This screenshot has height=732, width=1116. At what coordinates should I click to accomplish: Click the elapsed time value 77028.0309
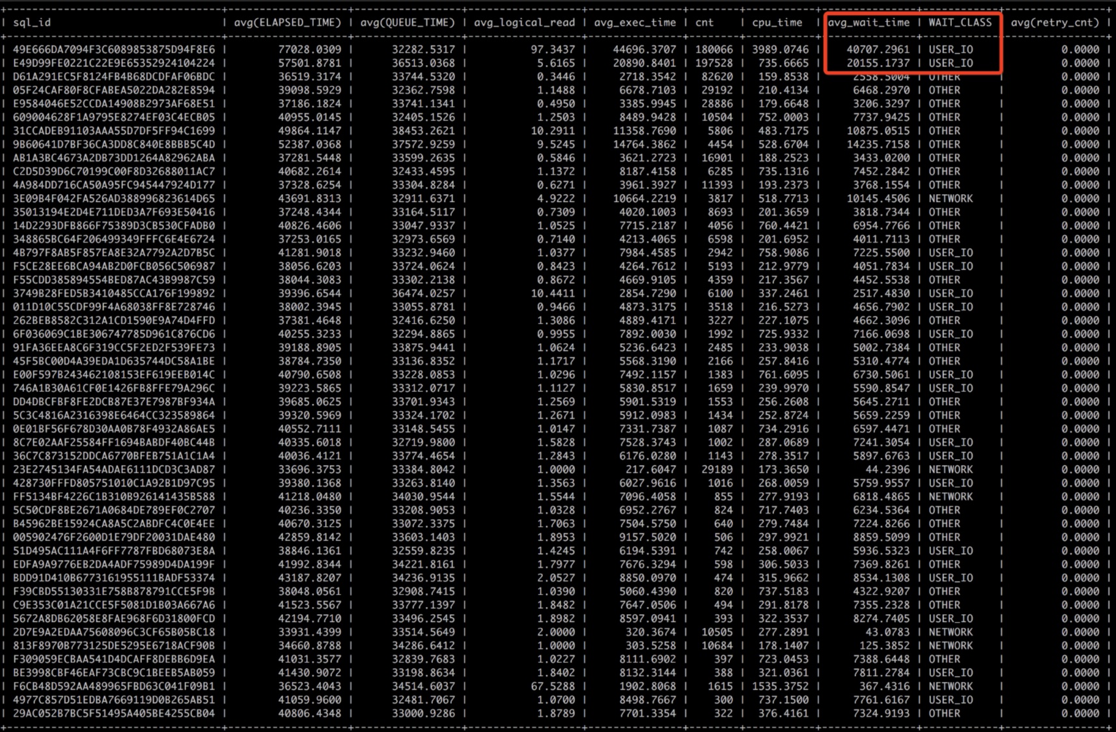click(309, 49)
